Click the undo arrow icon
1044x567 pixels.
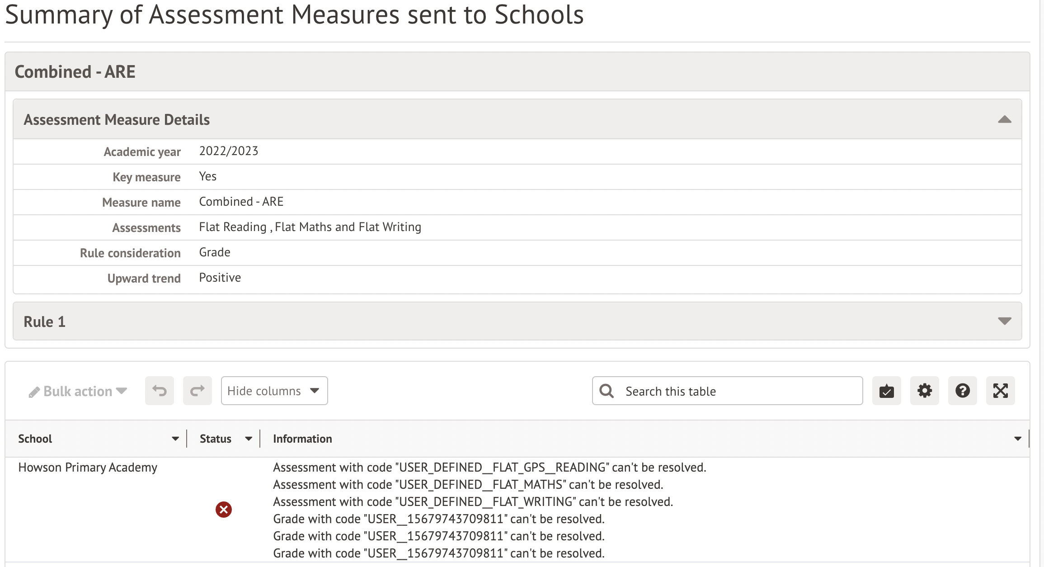[x=159, y=391]
